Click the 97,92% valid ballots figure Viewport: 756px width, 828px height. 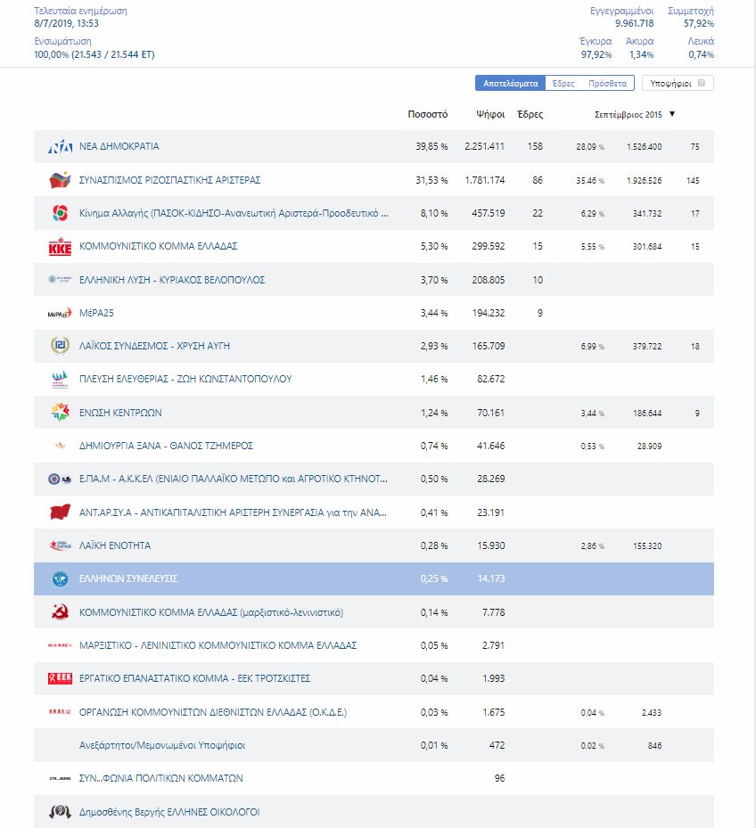point(596,54)
